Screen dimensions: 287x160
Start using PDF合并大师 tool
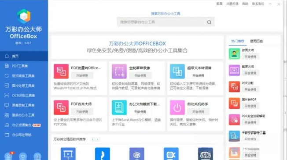click(82, 112)
